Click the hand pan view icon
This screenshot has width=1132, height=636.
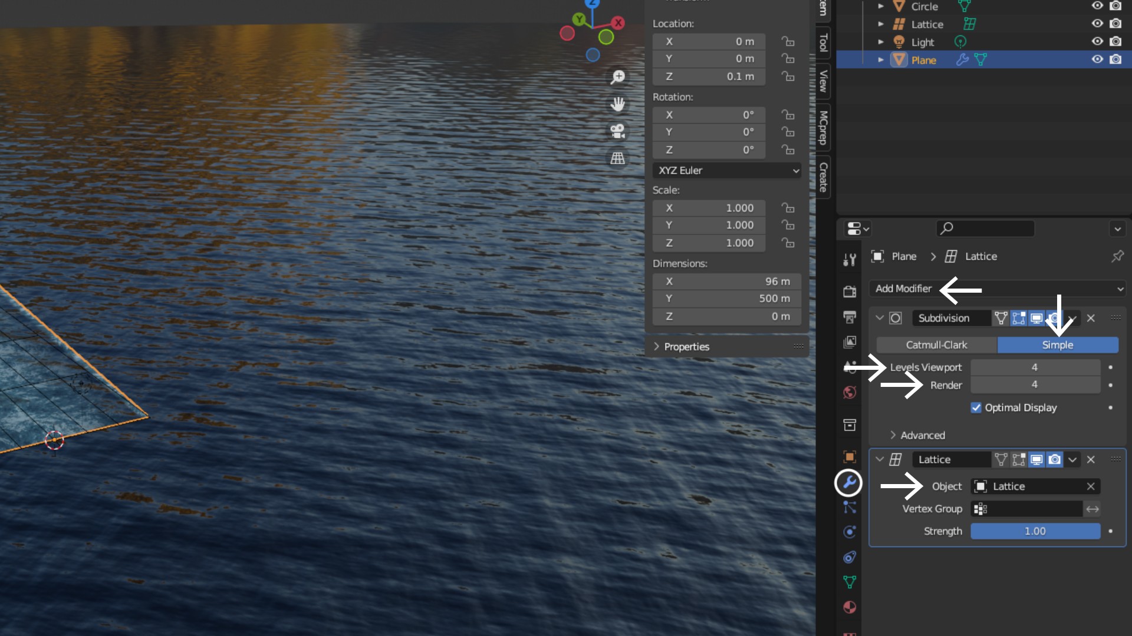pyautogui.click(x=617, y=104)
